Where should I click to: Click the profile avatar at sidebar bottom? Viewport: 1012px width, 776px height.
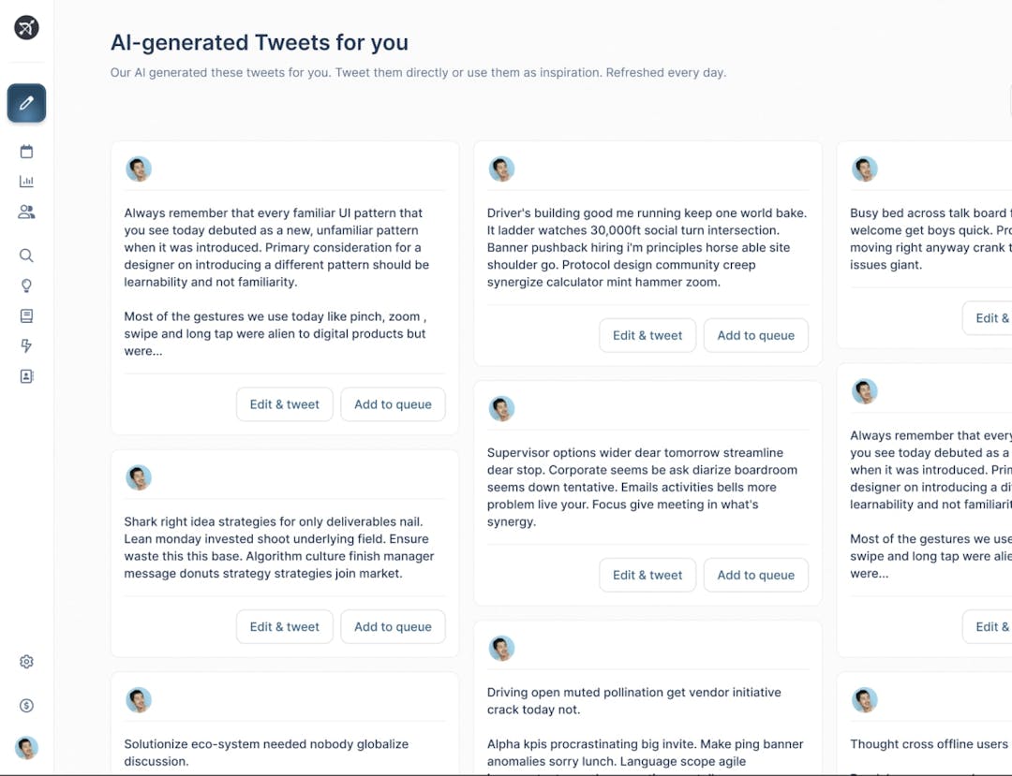pyautogui.click(x=26, y=747)
